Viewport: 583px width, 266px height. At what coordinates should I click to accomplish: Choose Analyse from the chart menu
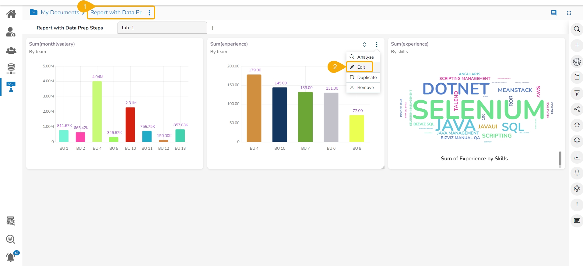(x=363, y=57)
